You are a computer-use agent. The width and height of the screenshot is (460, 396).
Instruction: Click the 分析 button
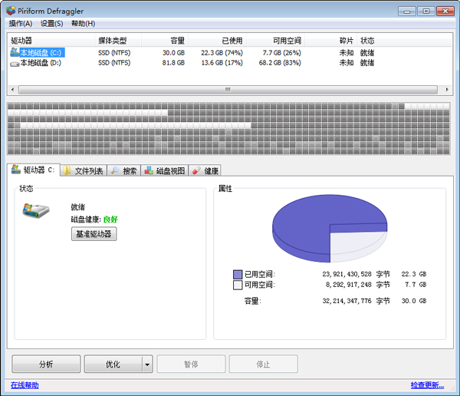46,364
